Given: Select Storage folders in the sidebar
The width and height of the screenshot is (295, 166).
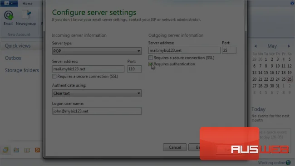Looking at the screenshot, I should pos(22,70).
